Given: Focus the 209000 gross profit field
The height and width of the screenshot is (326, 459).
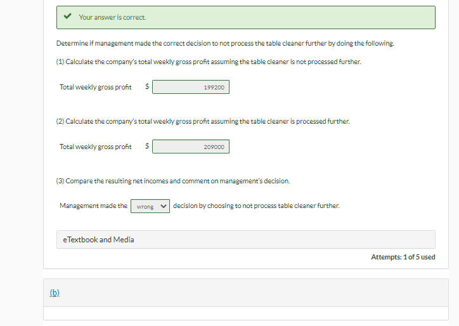Looking at the screenshot, I should pos(191,147).
